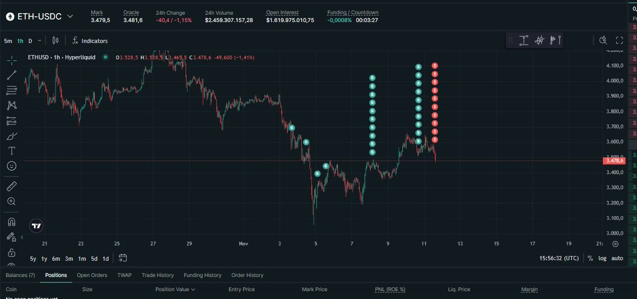Select the Text annotation tool
The height and width of the screenshot is (299, 637).
[x=12, y=151]
